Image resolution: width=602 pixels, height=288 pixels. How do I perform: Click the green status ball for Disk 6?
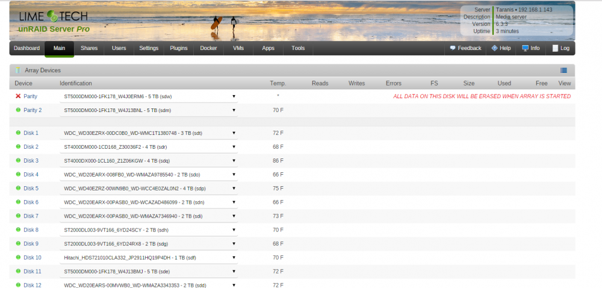click(x=18, y=202)
